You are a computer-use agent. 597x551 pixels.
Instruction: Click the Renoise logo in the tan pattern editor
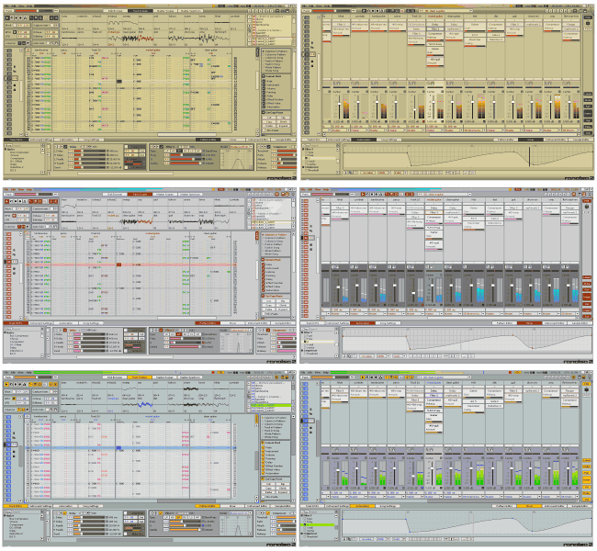coord(278,177)
